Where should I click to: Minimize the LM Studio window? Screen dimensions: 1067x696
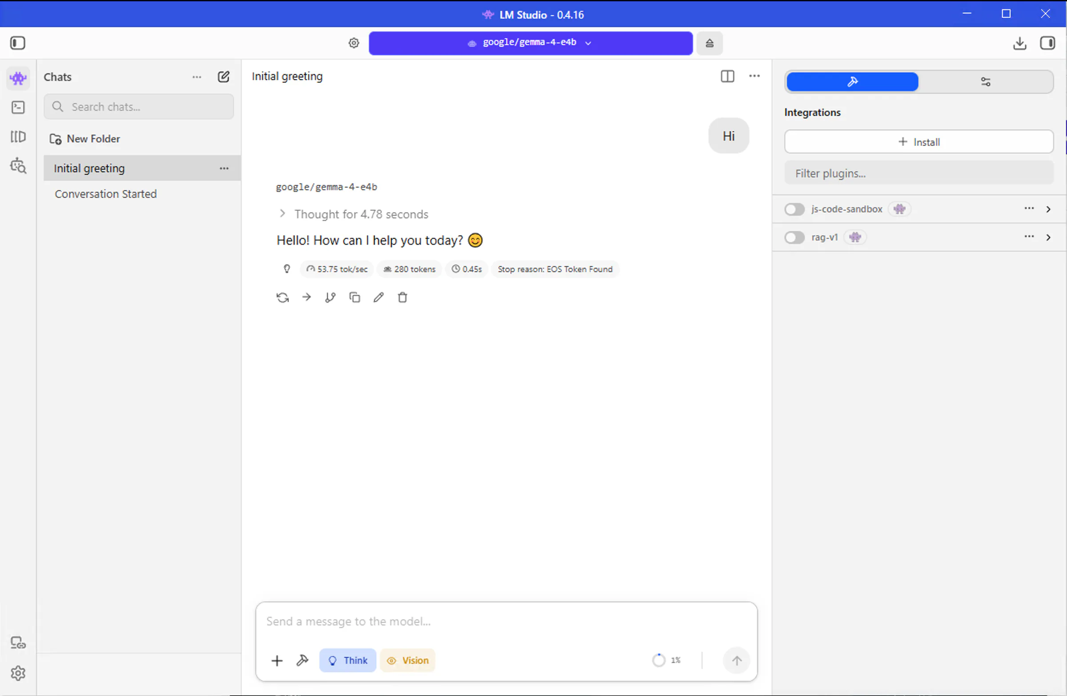967,14
